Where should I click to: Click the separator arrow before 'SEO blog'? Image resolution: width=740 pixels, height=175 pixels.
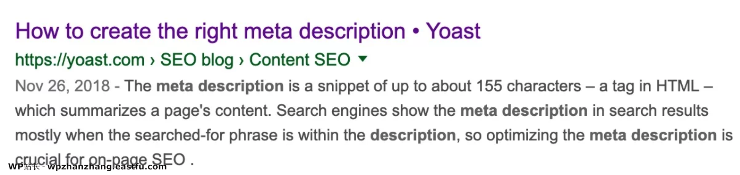click(152, 60)
